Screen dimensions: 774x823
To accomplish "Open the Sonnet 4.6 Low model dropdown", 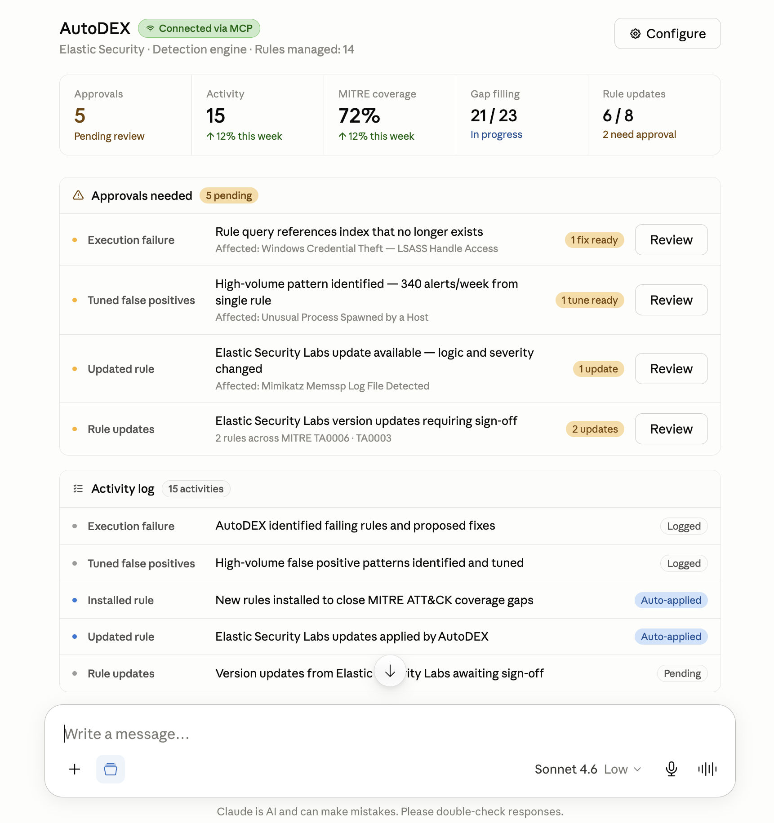I will pyautogui.click(x=588, y=769).
